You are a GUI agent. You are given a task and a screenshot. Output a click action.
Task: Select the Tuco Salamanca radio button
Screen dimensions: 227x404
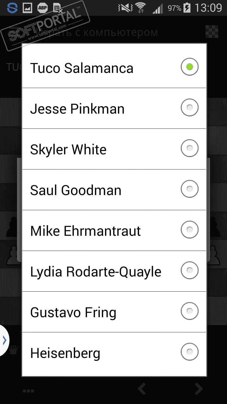189,67
